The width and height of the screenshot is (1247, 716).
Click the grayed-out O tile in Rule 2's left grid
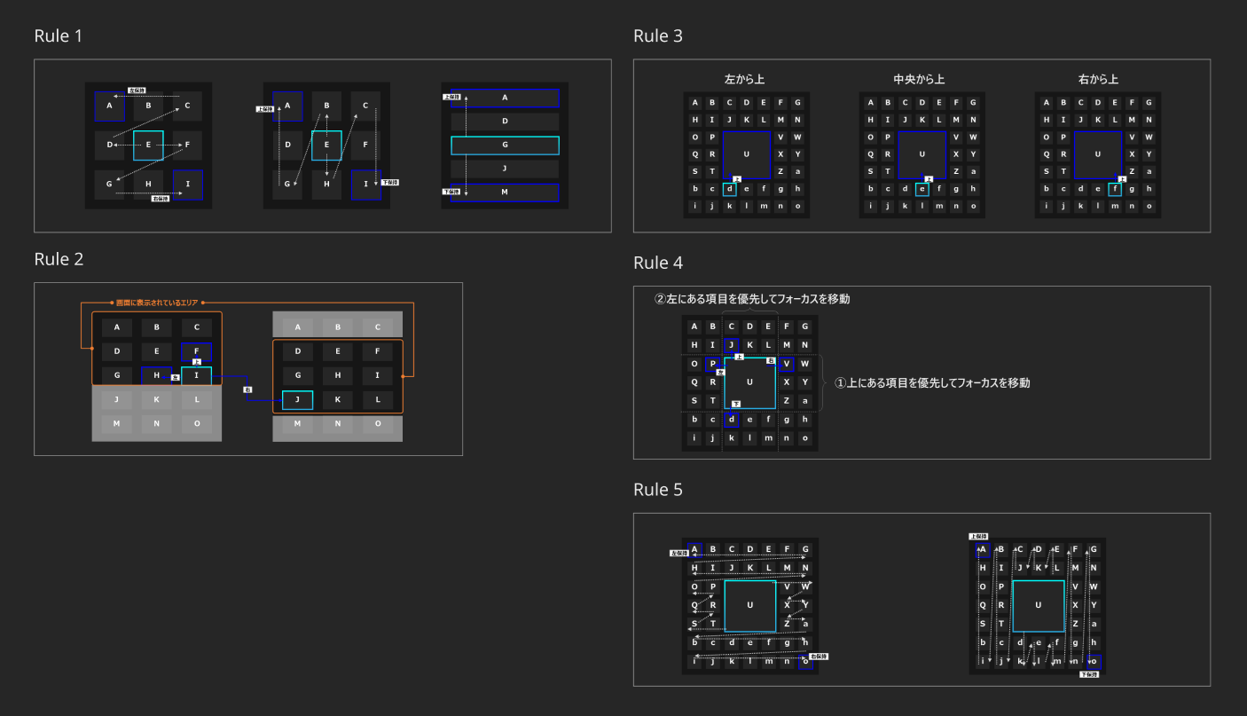(x=196, y=424)
